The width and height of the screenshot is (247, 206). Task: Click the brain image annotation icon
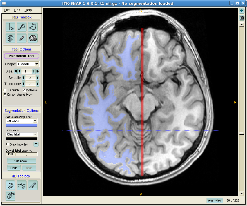click(33, 38)
